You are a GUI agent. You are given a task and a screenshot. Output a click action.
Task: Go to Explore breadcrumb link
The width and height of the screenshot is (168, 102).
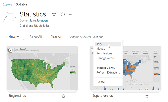[7, 4]
